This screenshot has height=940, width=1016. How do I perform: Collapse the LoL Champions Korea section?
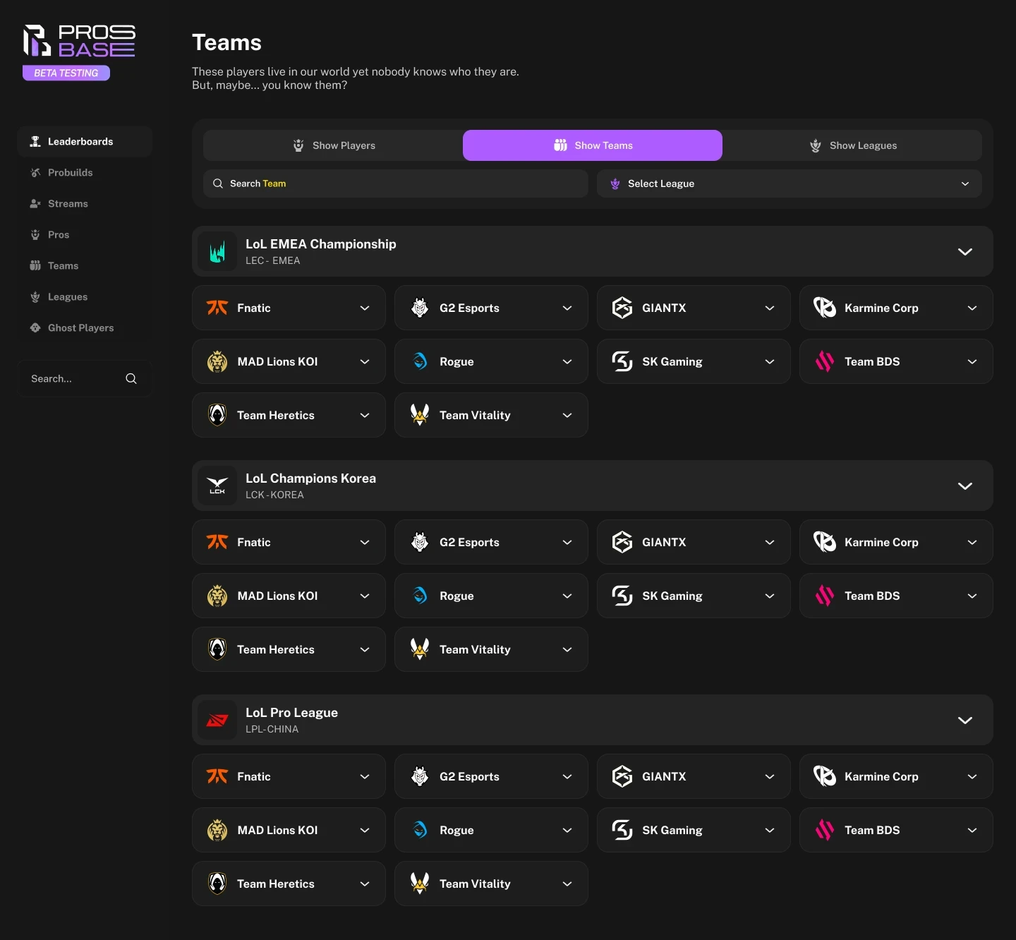click(965, 486)
